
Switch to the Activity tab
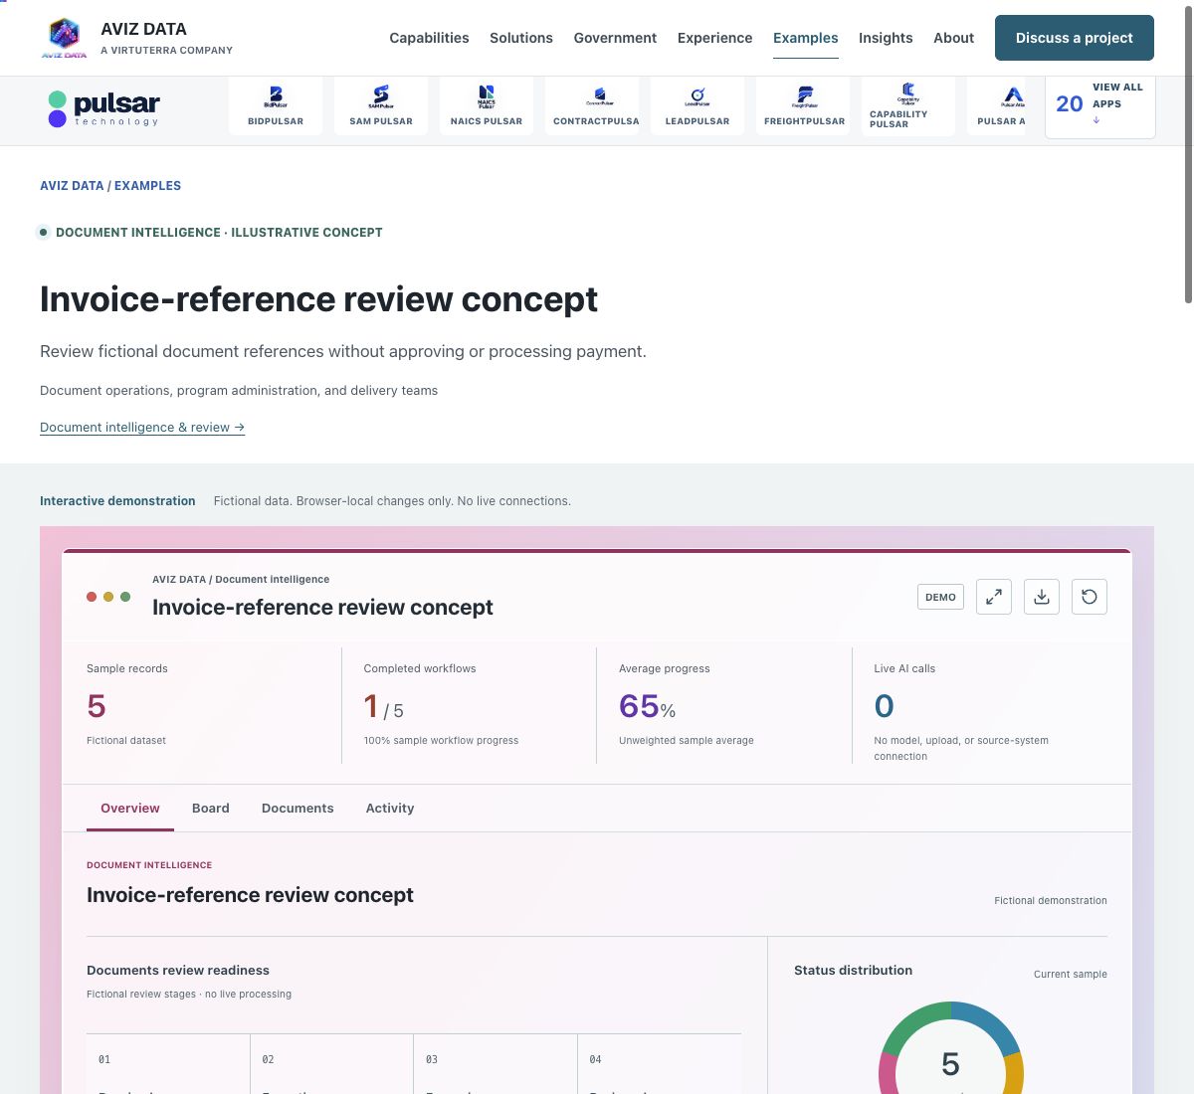[390, 809]
